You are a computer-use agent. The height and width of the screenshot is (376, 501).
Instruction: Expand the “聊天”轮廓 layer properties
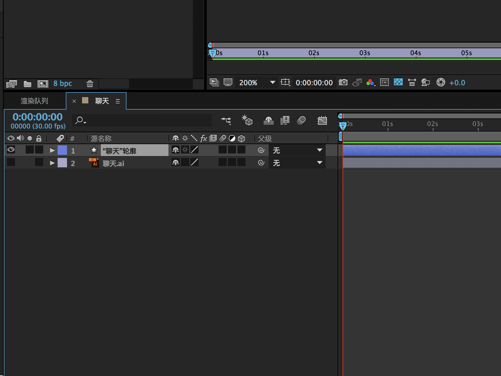[x=52, y=150]
